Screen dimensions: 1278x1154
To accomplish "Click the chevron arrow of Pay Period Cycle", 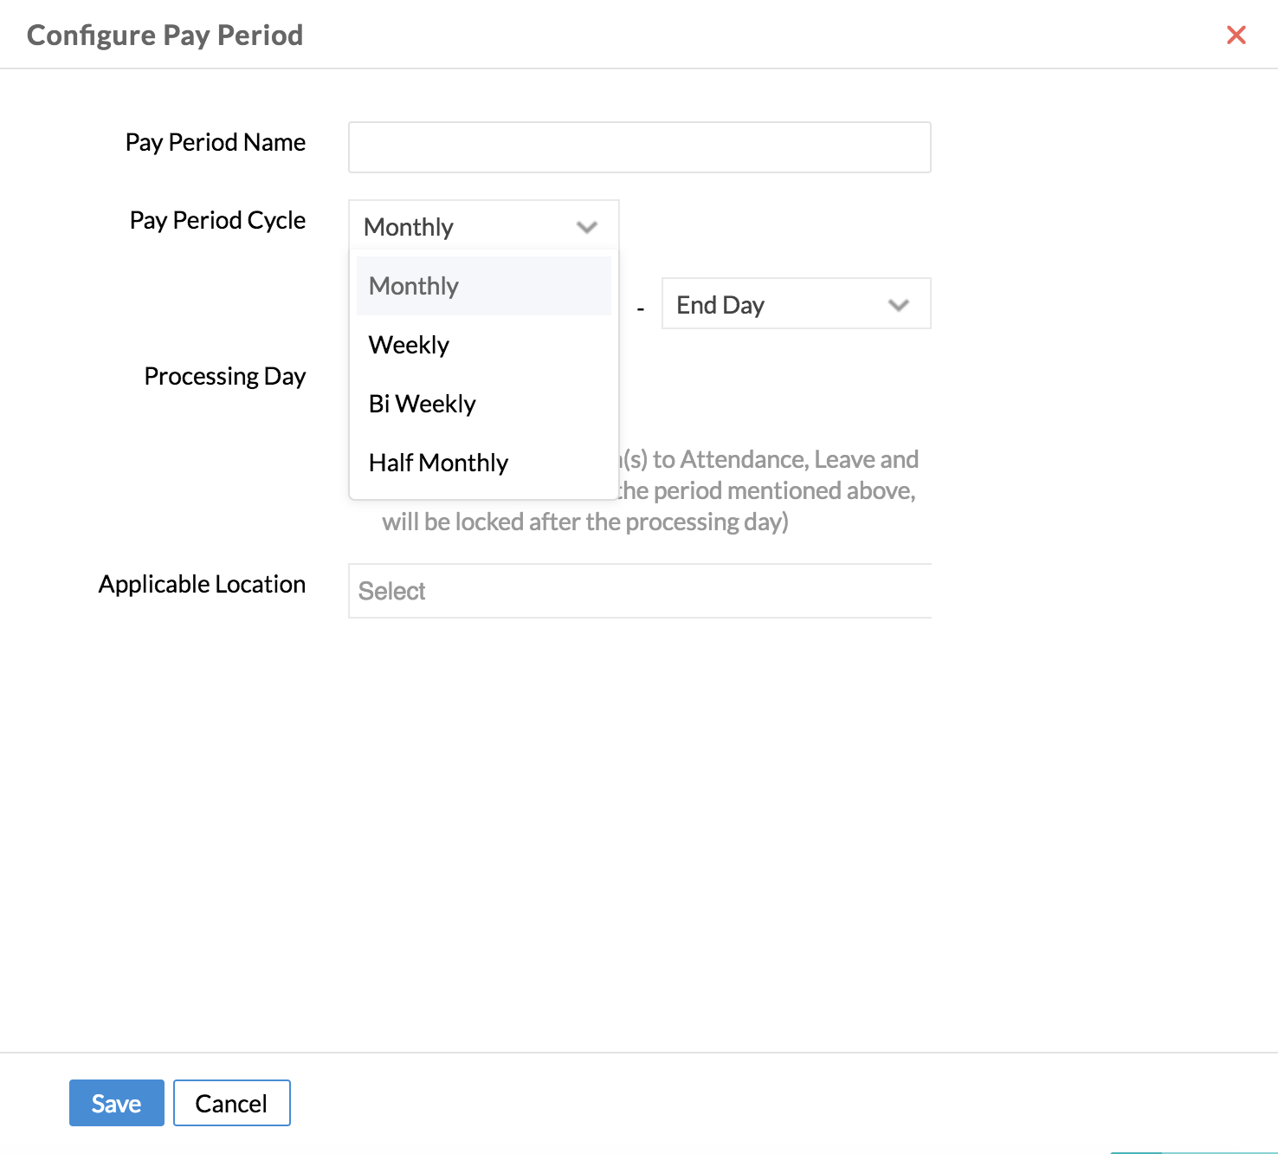I will click(x=587, y=227).
